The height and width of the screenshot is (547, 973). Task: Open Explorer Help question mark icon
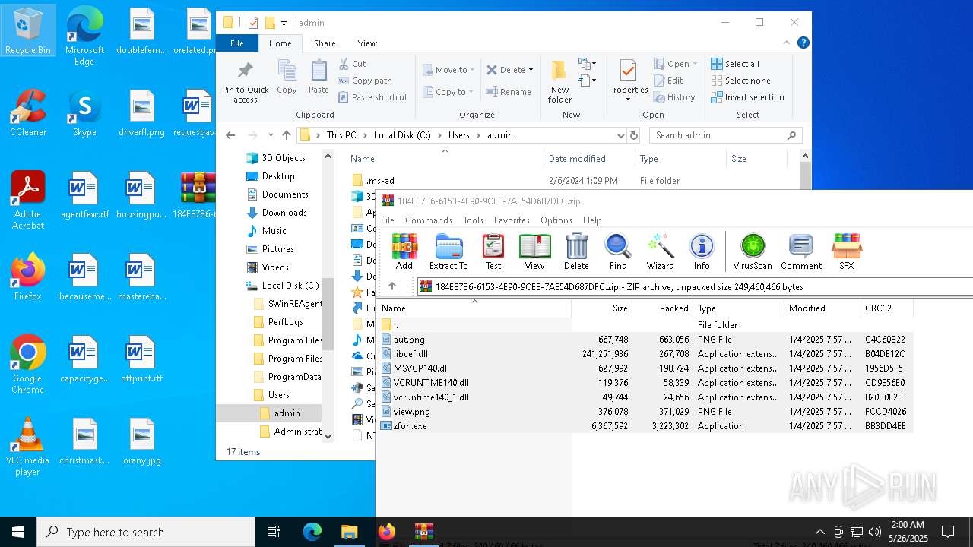[x=803, y=43]
